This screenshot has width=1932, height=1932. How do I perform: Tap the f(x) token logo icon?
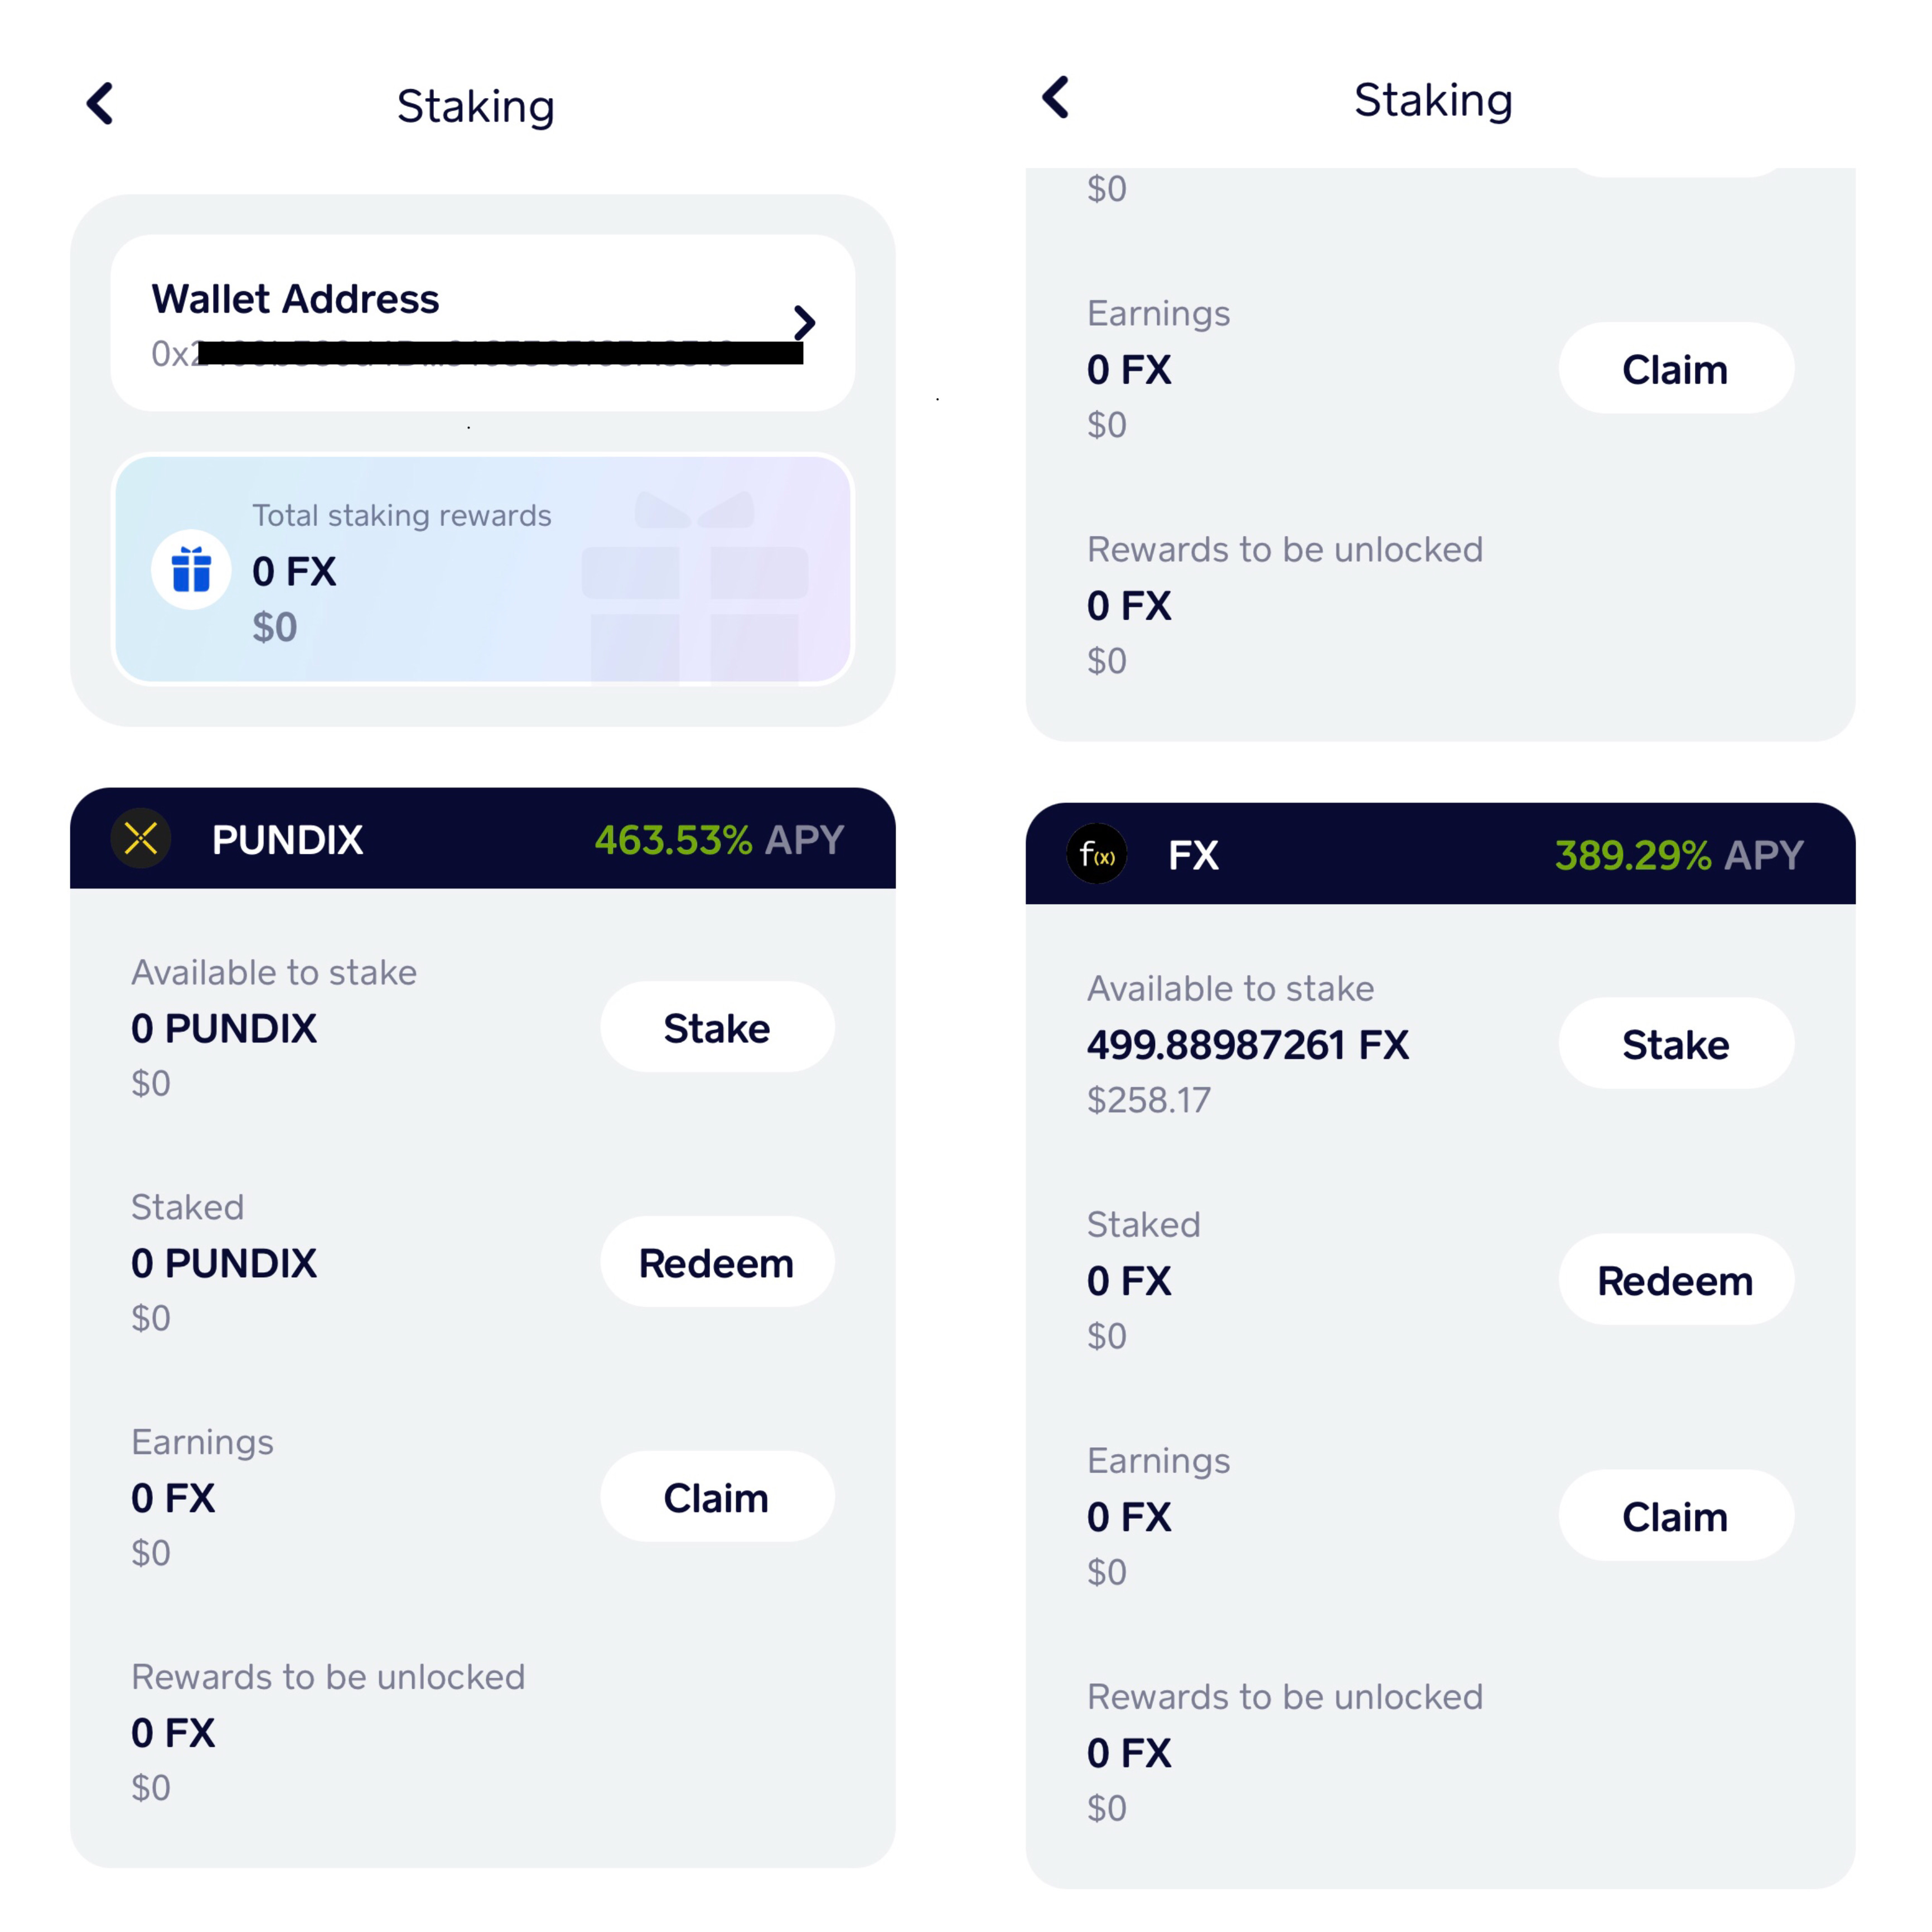[x=1097, y=854]
